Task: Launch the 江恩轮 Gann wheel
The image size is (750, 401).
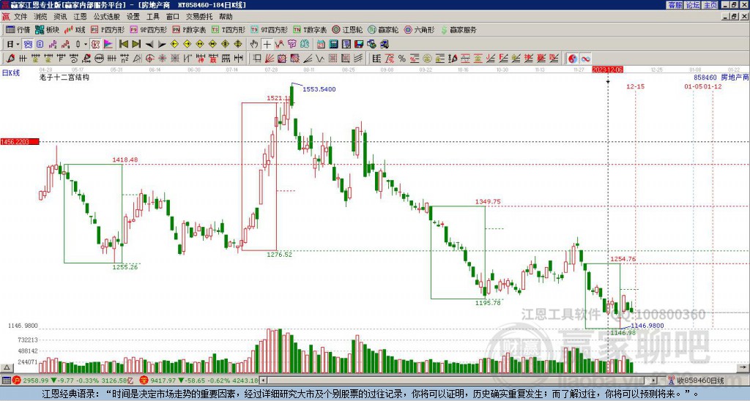Action: pyautogui.click(x=347, y=29)
